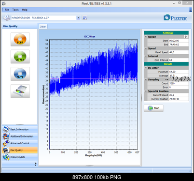This screenshot has width=194, height=181.
Task: Click the splitter grip right of chart
Action: coord(141,98)
